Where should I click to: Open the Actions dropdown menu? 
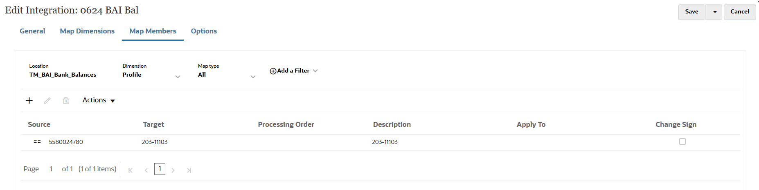point(99,100)
